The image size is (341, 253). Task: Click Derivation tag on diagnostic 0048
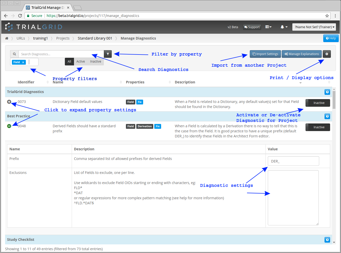145,126
